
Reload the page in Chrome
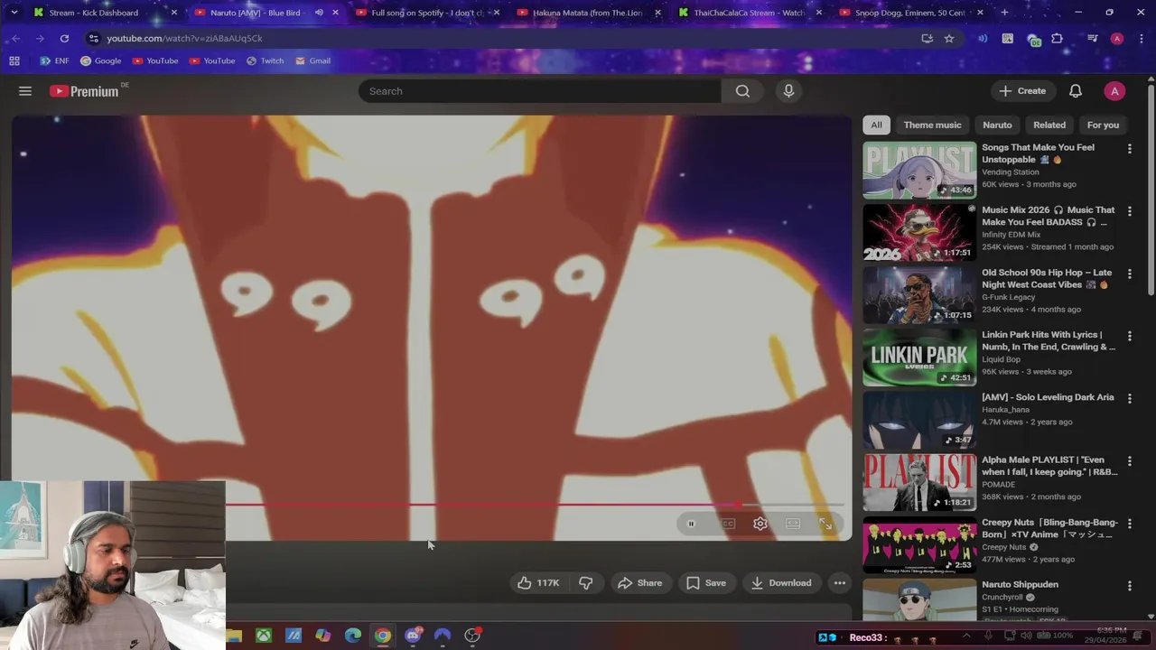tap(64, 38)
